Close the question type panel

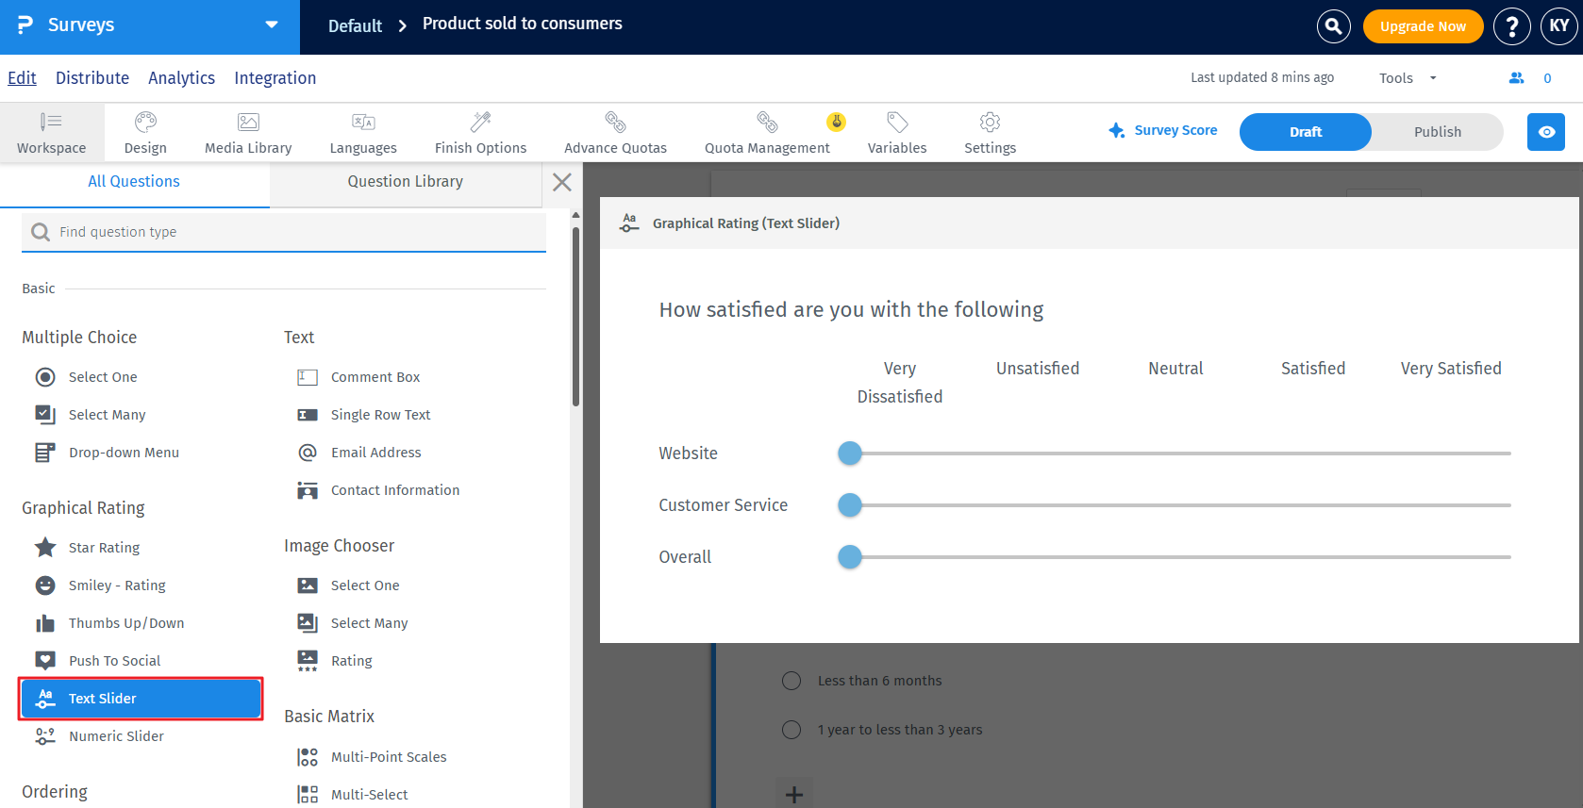point(562,182)
